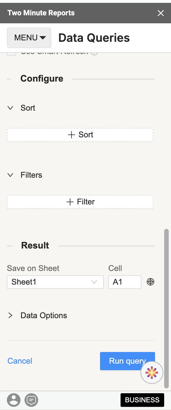Click the BUSINESS plan badge

pos(142,400)
